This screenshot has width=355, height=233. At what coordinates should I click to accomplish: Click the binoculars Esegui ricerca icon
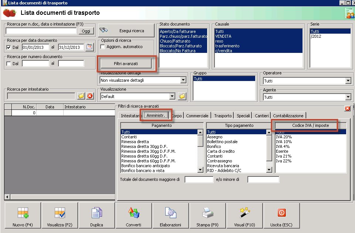click(x=104, y=30)
